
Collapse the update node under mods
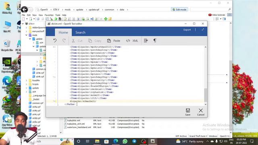30,39
